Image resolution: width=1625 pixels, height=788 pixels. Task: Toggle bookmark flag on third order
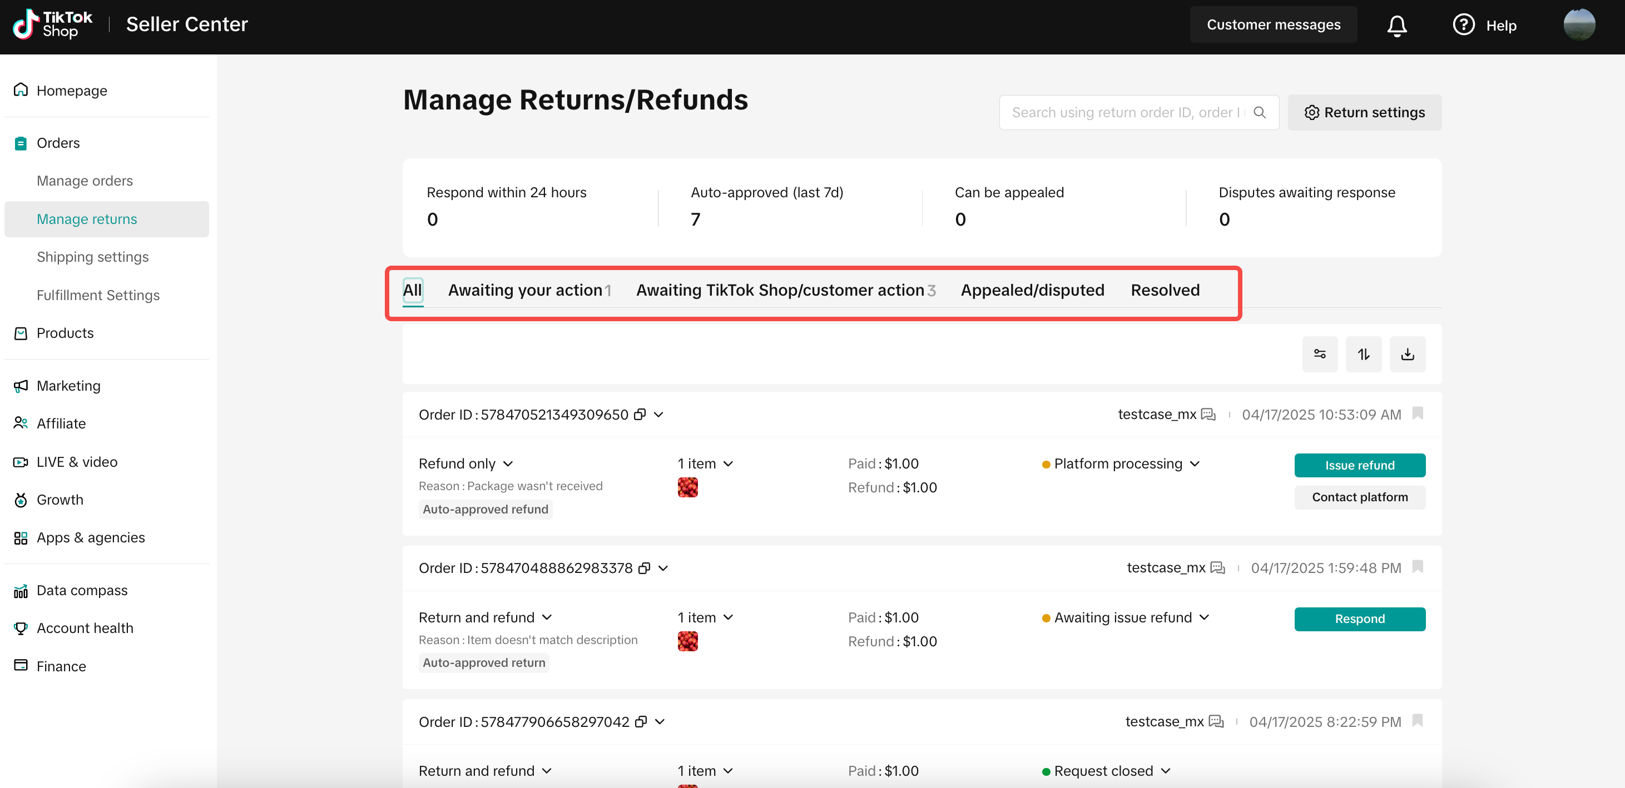(x=1418, y=721)
